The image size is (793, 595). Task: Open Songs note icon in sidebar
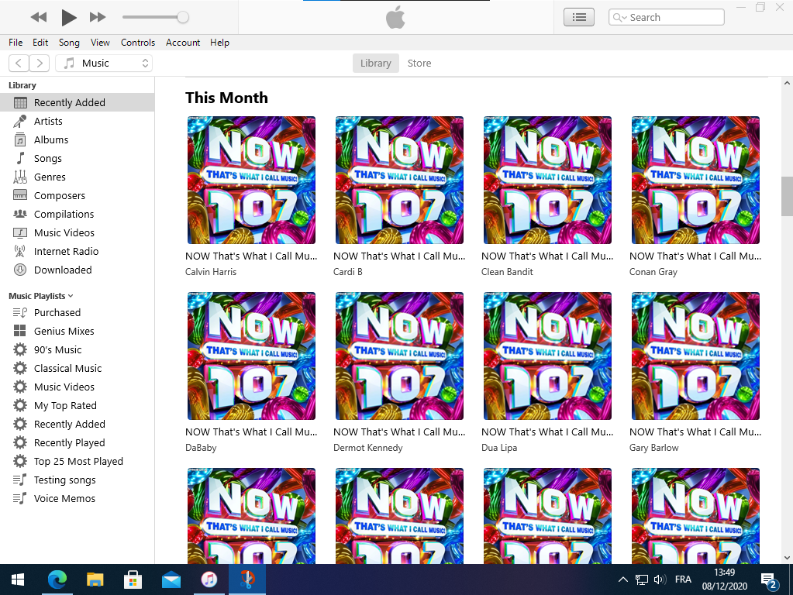point(20,158)
